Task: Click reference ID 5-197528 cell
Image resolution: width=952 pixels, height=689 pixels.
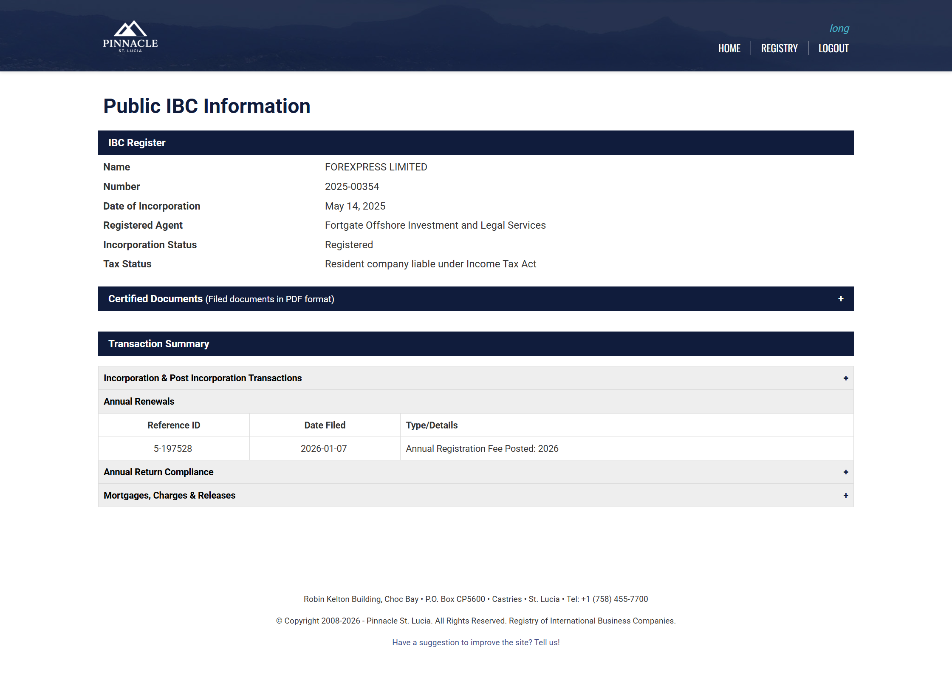Action: tap(174, 449)
